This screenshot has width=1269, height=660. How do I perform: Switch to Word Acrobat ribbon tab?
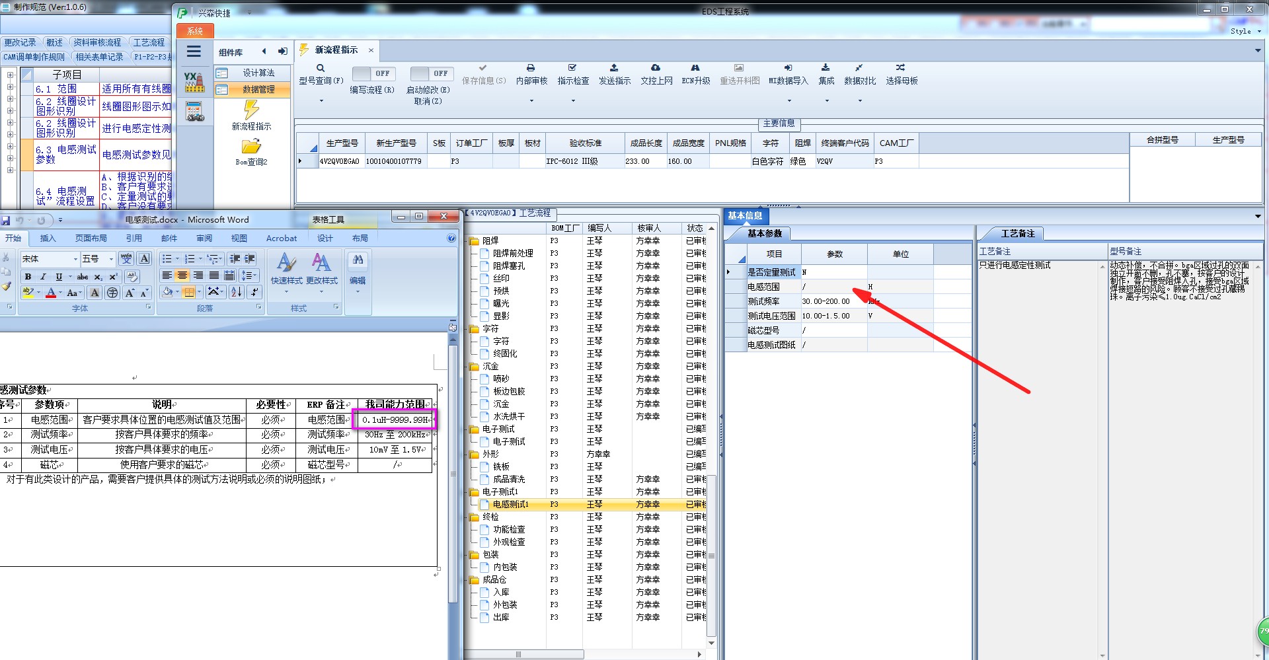pyautogui.click(x=282, y=238)
